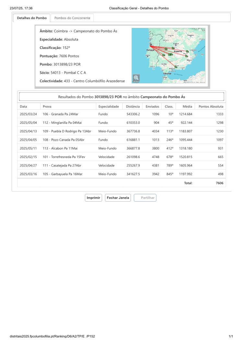
Task: Select row 105 - Garbayuela Pa 16Mar
Action: tap(121, 174)
